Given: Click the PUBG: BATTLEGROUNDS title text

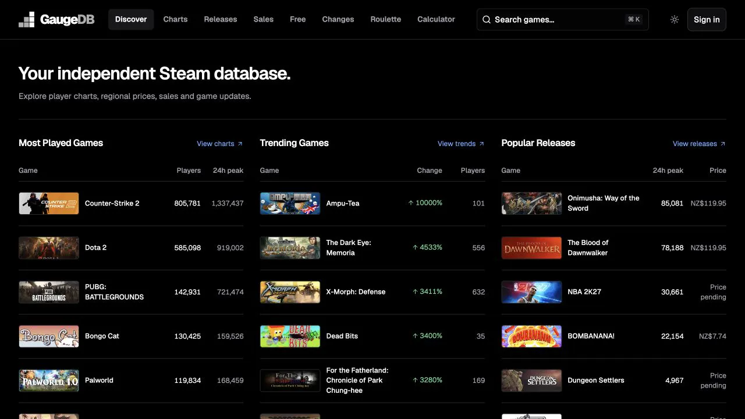Looking at the screenshot, I should point(115,292).
